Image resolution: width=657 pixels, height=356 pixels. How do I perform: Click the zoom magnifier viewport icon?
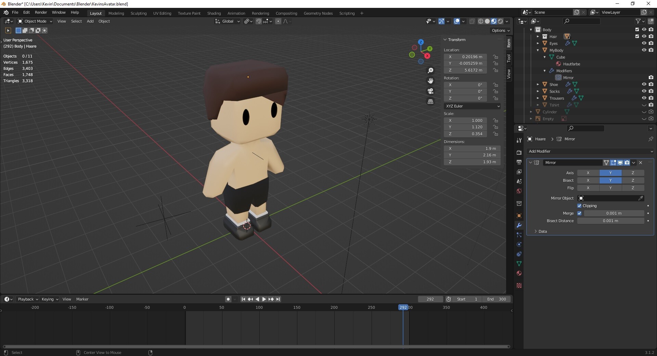click(x=430, y=71)
